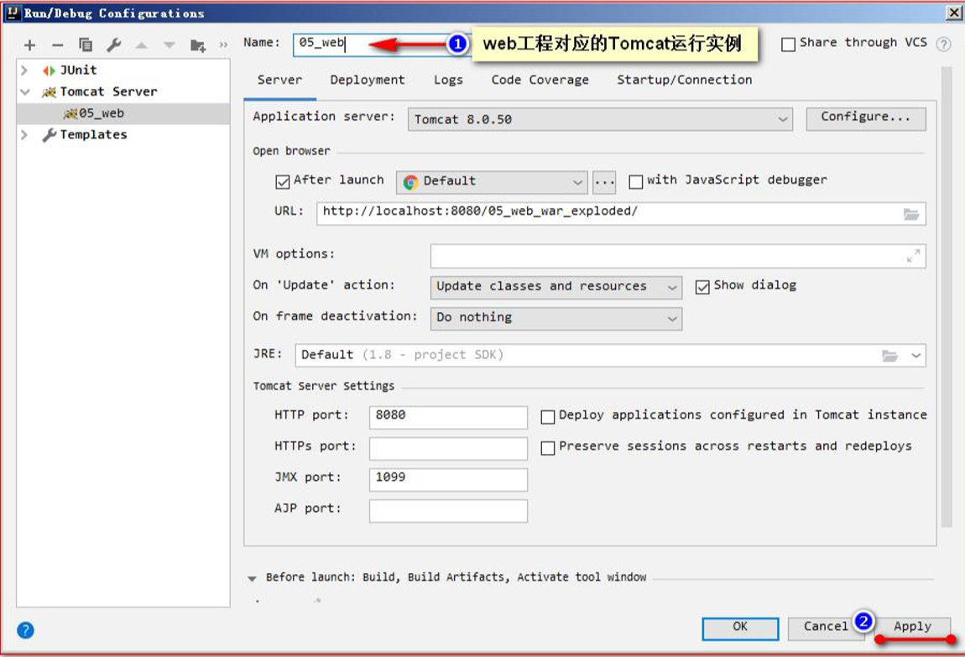Enable Deploy applications configured in Tomcat instance

point(548,417)
